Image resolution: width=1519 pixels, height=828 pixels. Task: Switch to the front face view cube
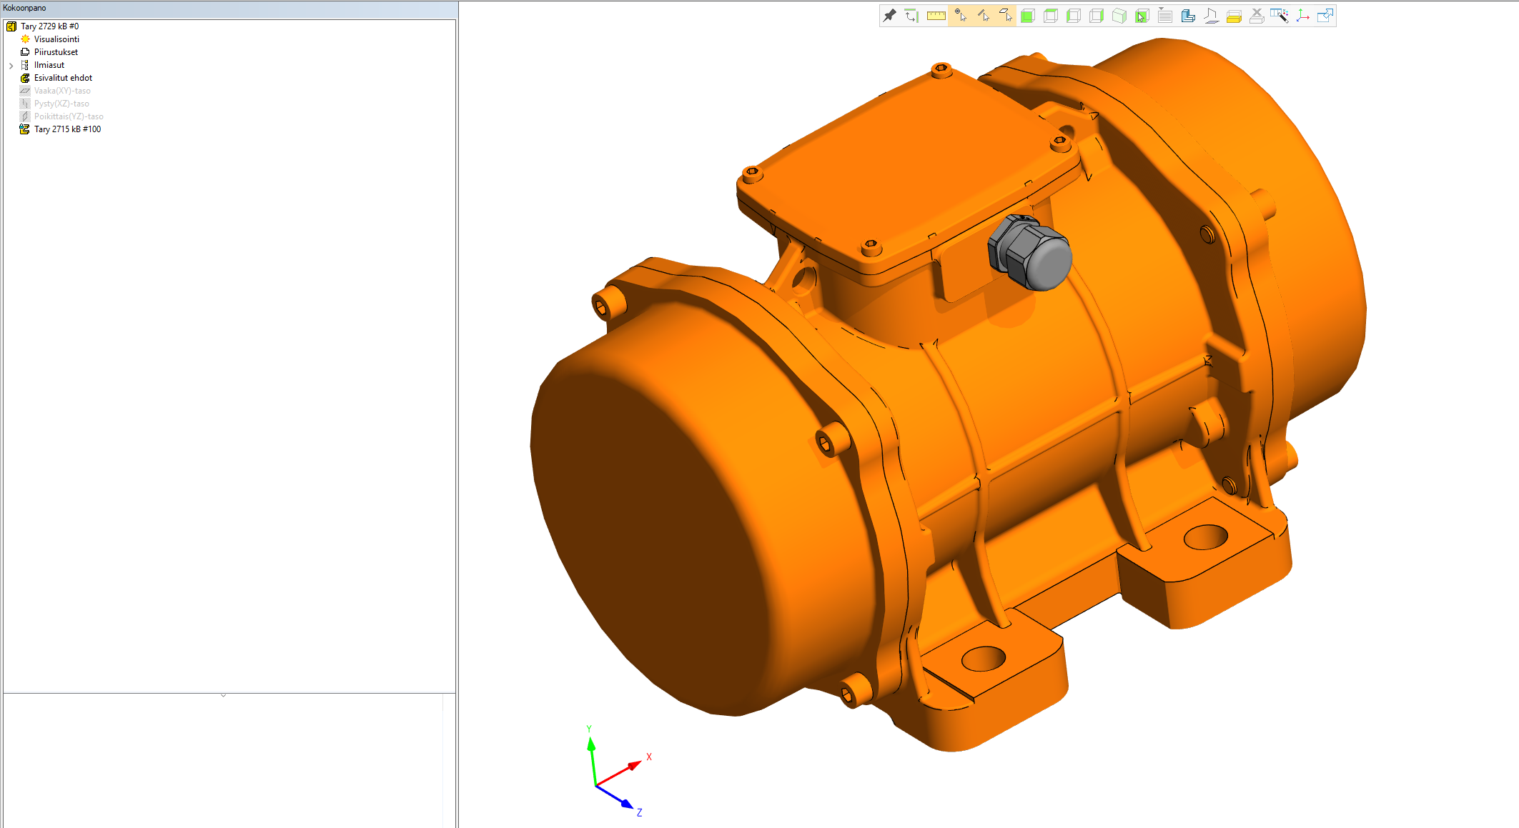(1027, 16)
